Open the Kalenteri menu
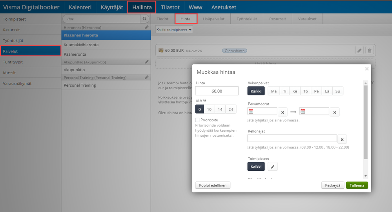The height and width of the screenshot is (212, 392). pos(80,7)
